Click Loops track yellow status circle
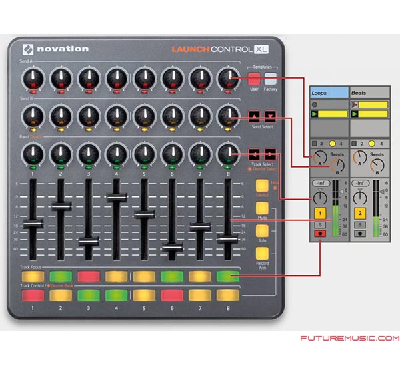Viewport: 400px width, 366px height. point(332,144)
